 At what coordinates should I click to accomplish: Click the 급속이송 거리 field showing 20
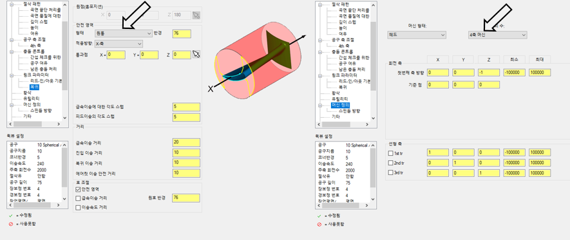[186, 142]
